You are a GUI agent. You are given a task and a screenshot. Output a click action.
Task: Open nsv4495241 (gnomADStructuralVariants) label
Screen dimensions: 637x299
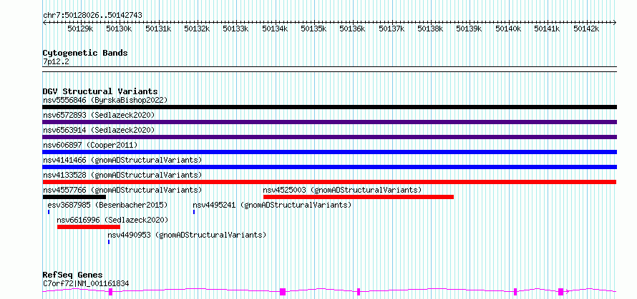[272, 205]
